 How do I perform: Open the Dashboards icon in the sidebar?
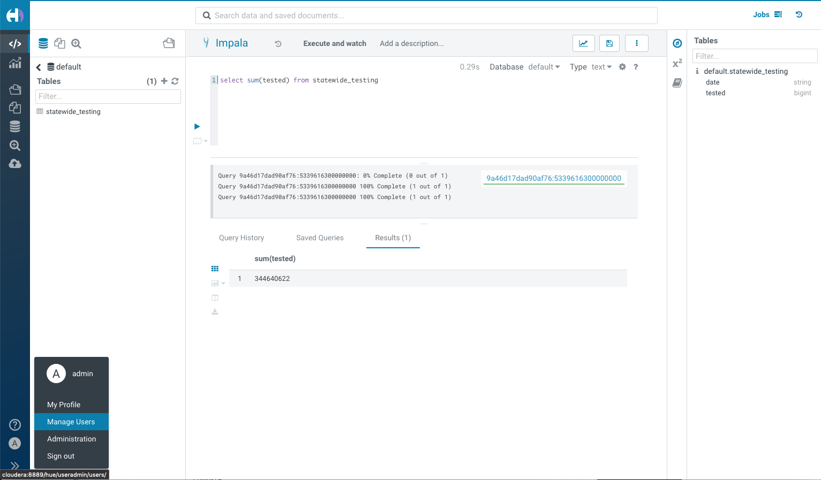[x=15, y=63]
